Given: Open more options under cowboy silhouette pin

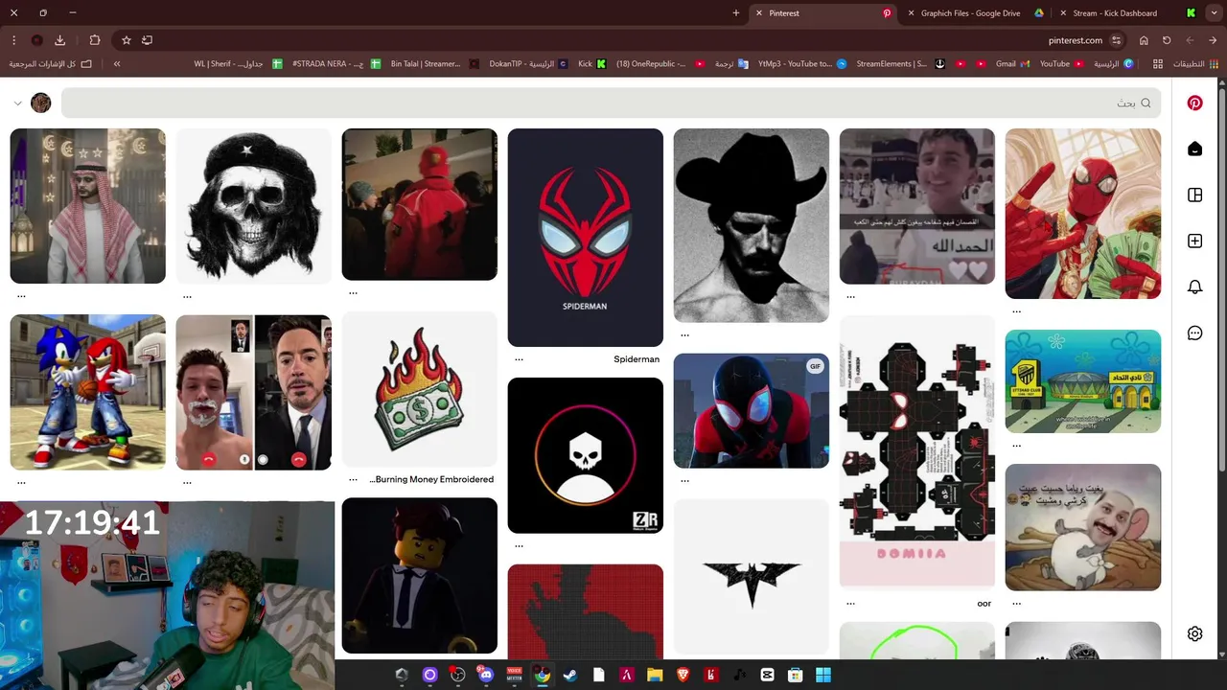Looking at the screenshot, I should coord(684,334).
